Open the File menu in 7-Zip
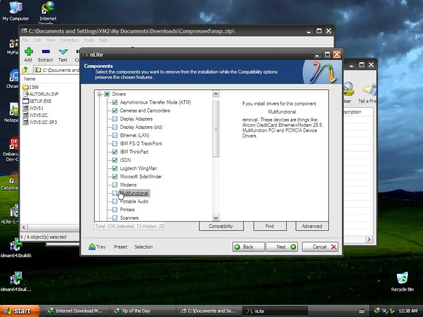This screenshot has width=423, height=317. click(25, 40)
